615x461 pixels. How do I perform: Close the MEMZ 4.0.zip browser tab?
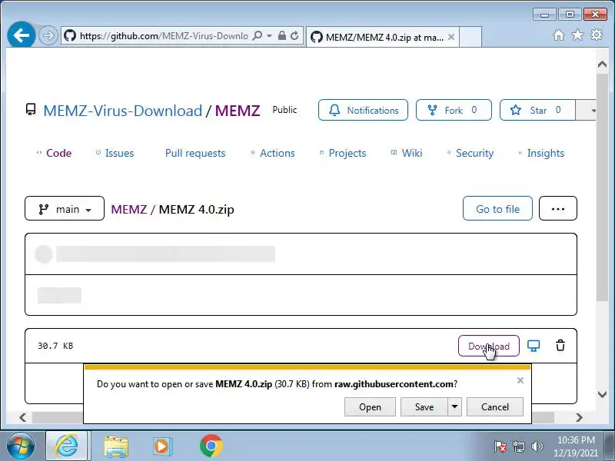point(451,37)
